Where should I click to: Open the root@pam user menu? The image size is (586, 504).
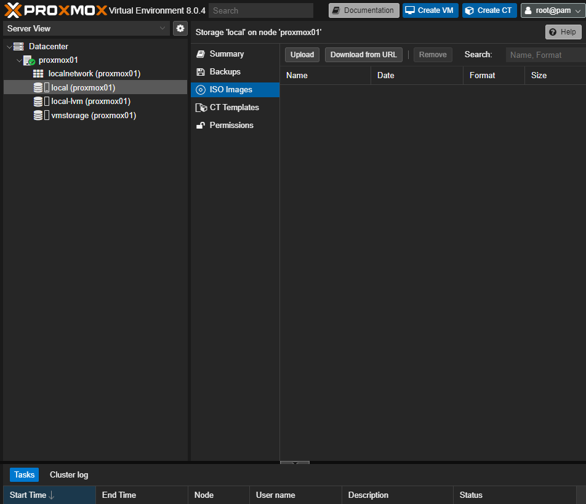pos(552,10)
